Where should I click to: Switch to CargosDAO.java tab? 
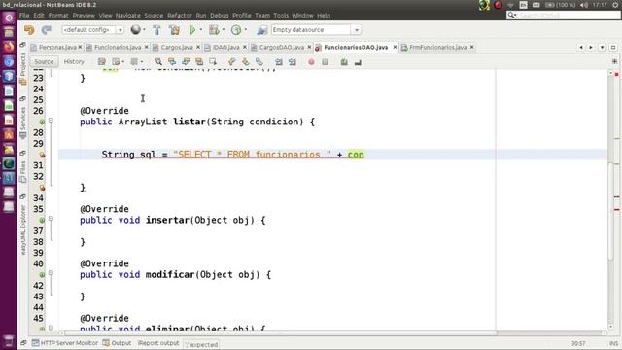click(x=281, y=48)
